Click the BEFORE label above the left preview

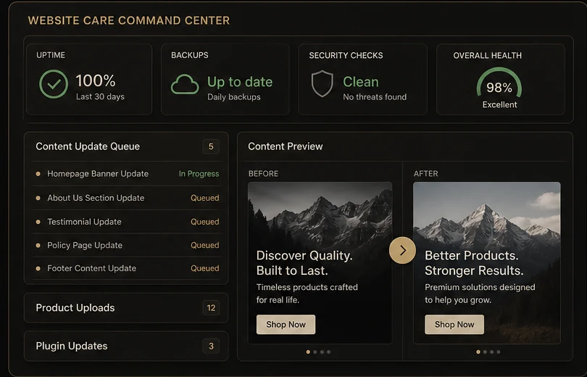click(x=263, y=174)
